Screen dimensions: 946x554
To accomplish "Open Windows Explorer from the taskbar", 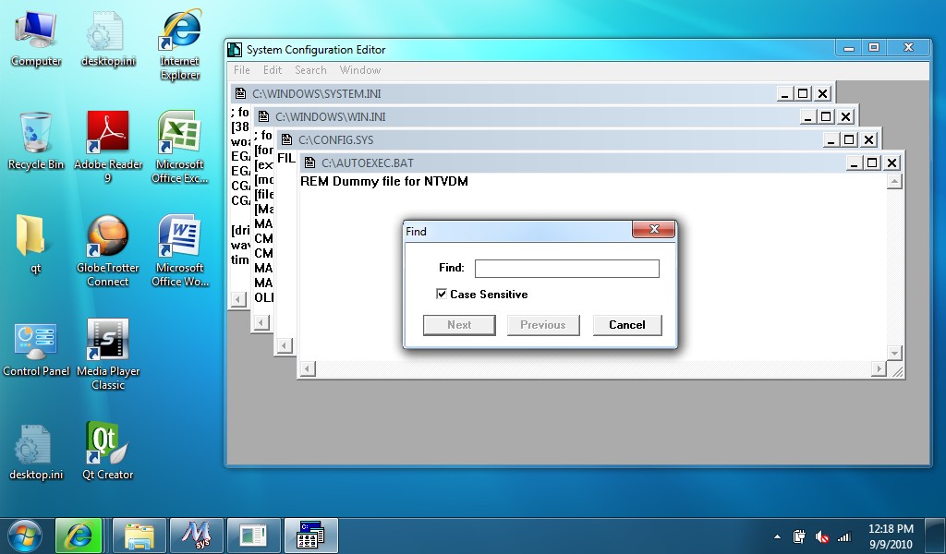I will pyautogui.click(x=139, y=536).
